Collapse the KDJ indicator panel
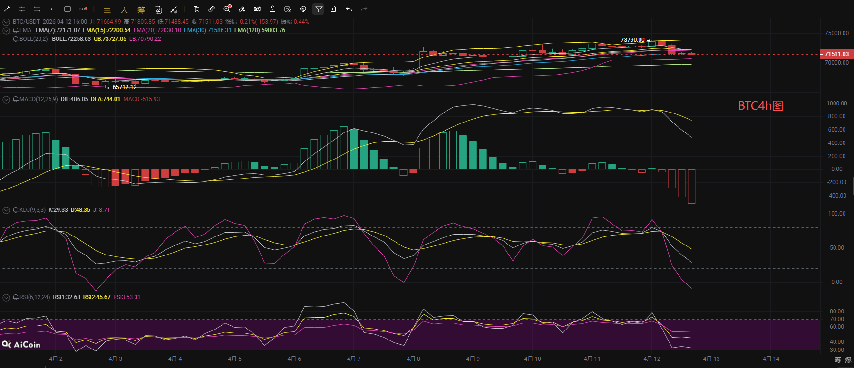 pyautogui.click(x=6, y=210)
